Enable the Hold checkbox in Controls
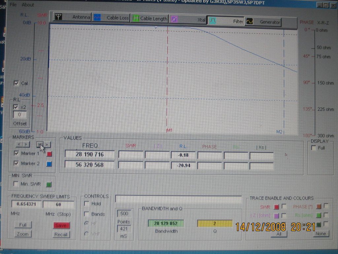The width and height of the screenshot is (338, 254). coord(87,204)
